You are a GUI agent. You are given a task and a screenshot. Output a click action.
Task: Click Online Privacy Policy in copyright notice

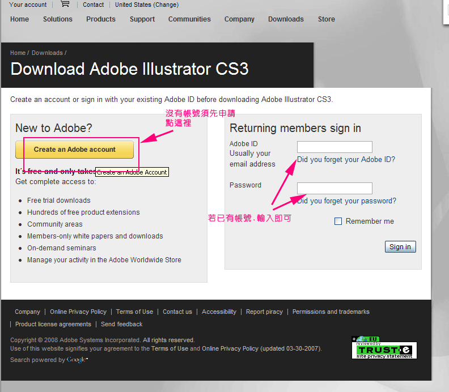pos(230,348)
